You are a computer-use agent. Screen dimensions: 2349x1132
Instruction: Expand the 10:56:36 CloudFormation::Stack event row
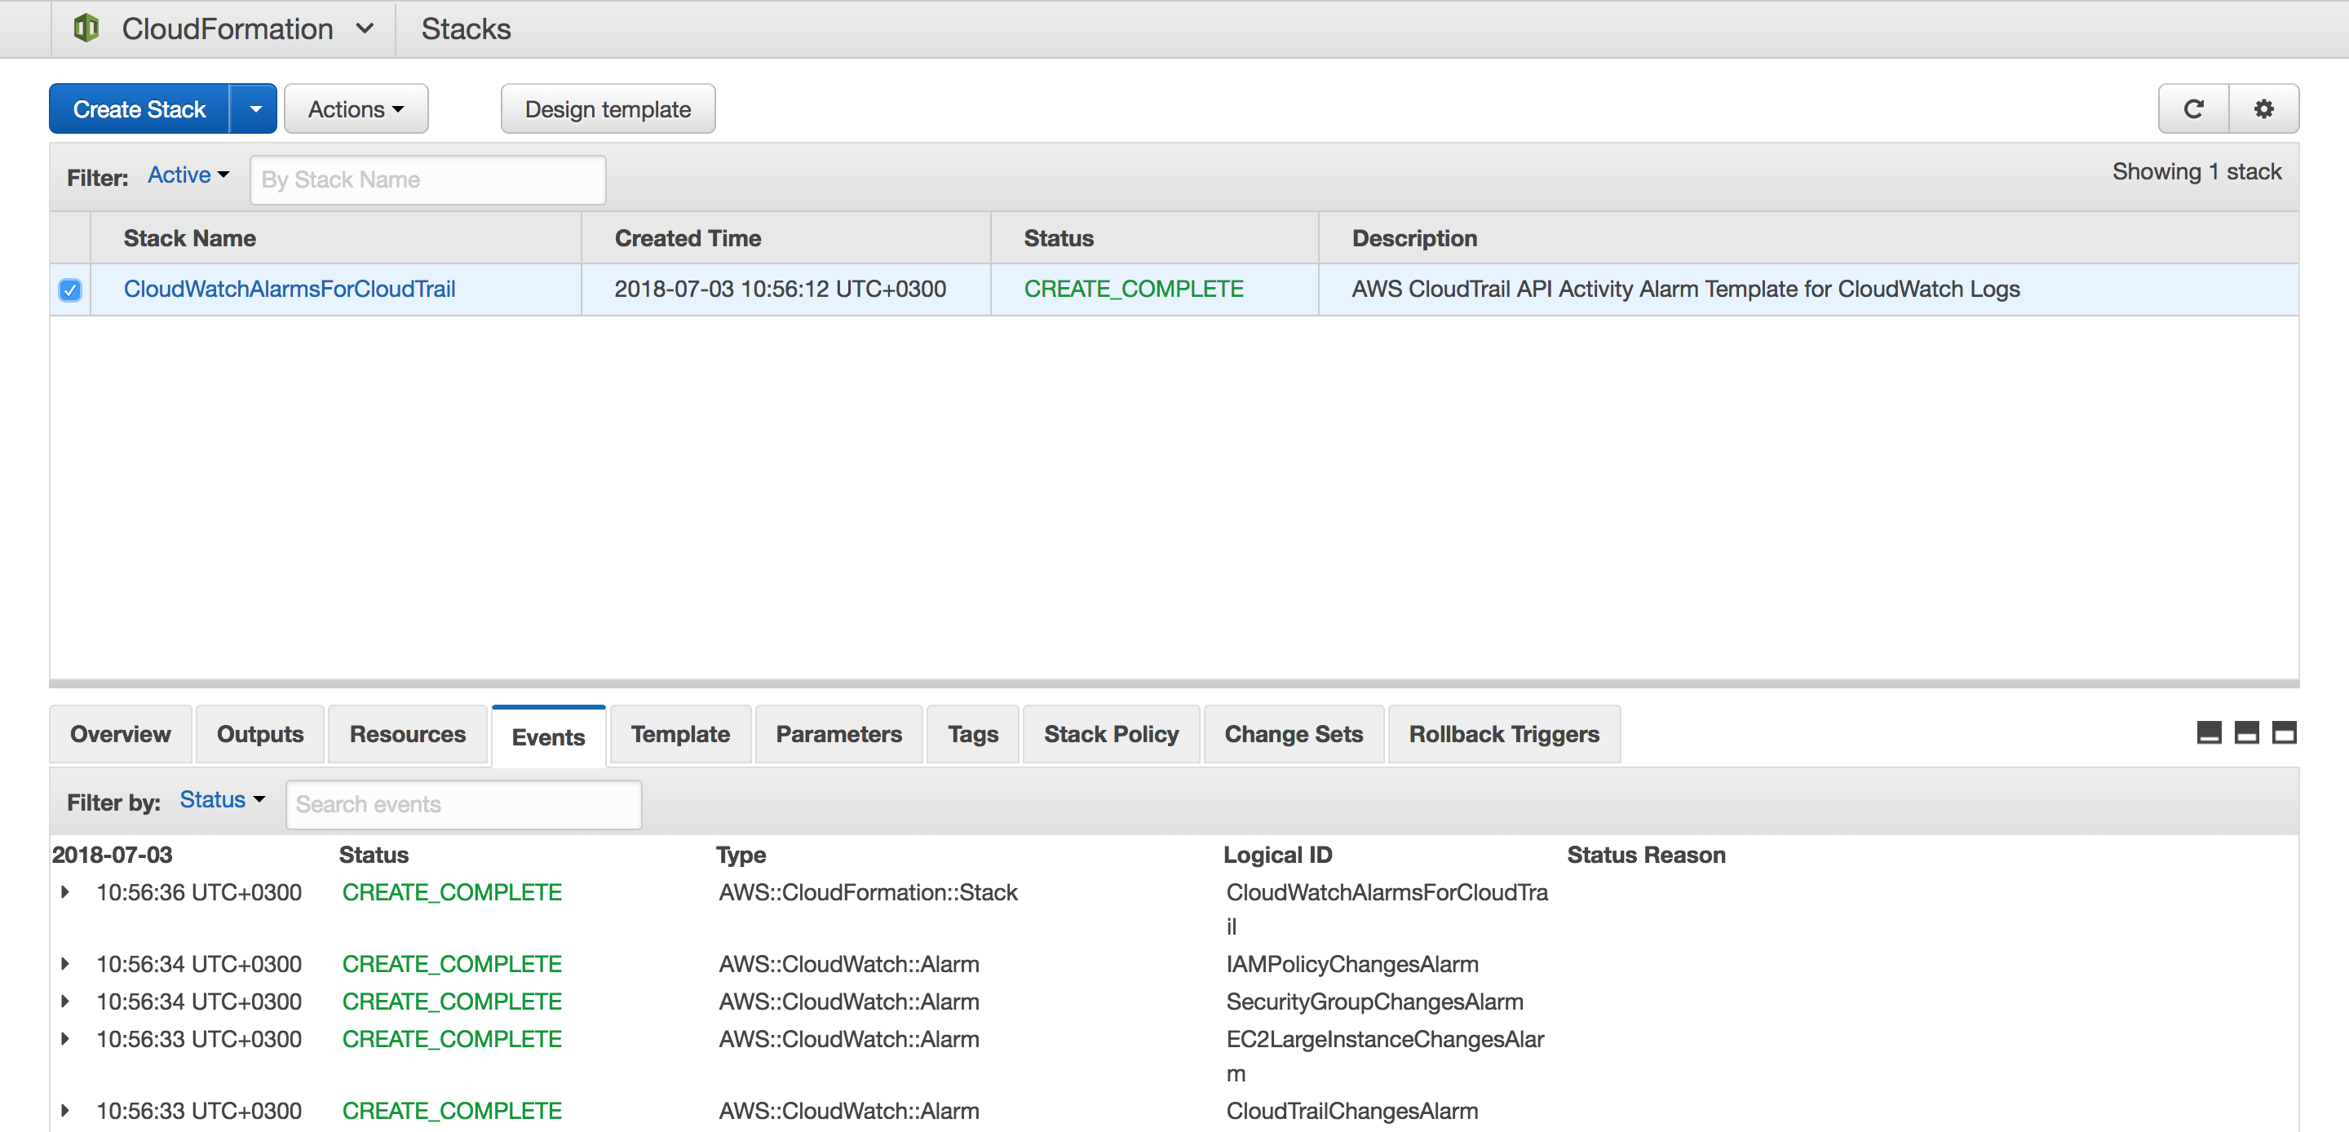64,892
